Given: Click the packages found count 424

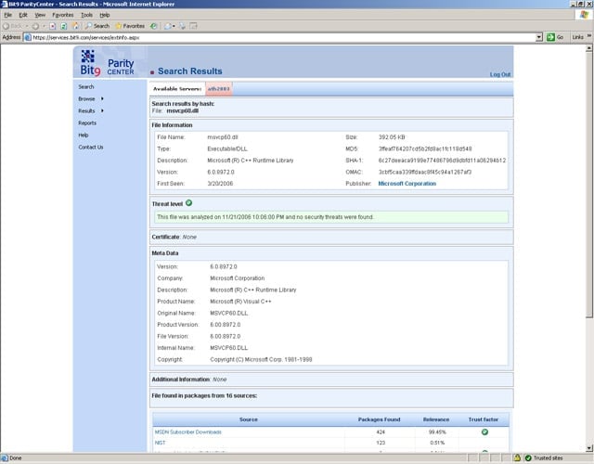Looking at the screenshot, I should pyautogui.click(x=381, y=432).
